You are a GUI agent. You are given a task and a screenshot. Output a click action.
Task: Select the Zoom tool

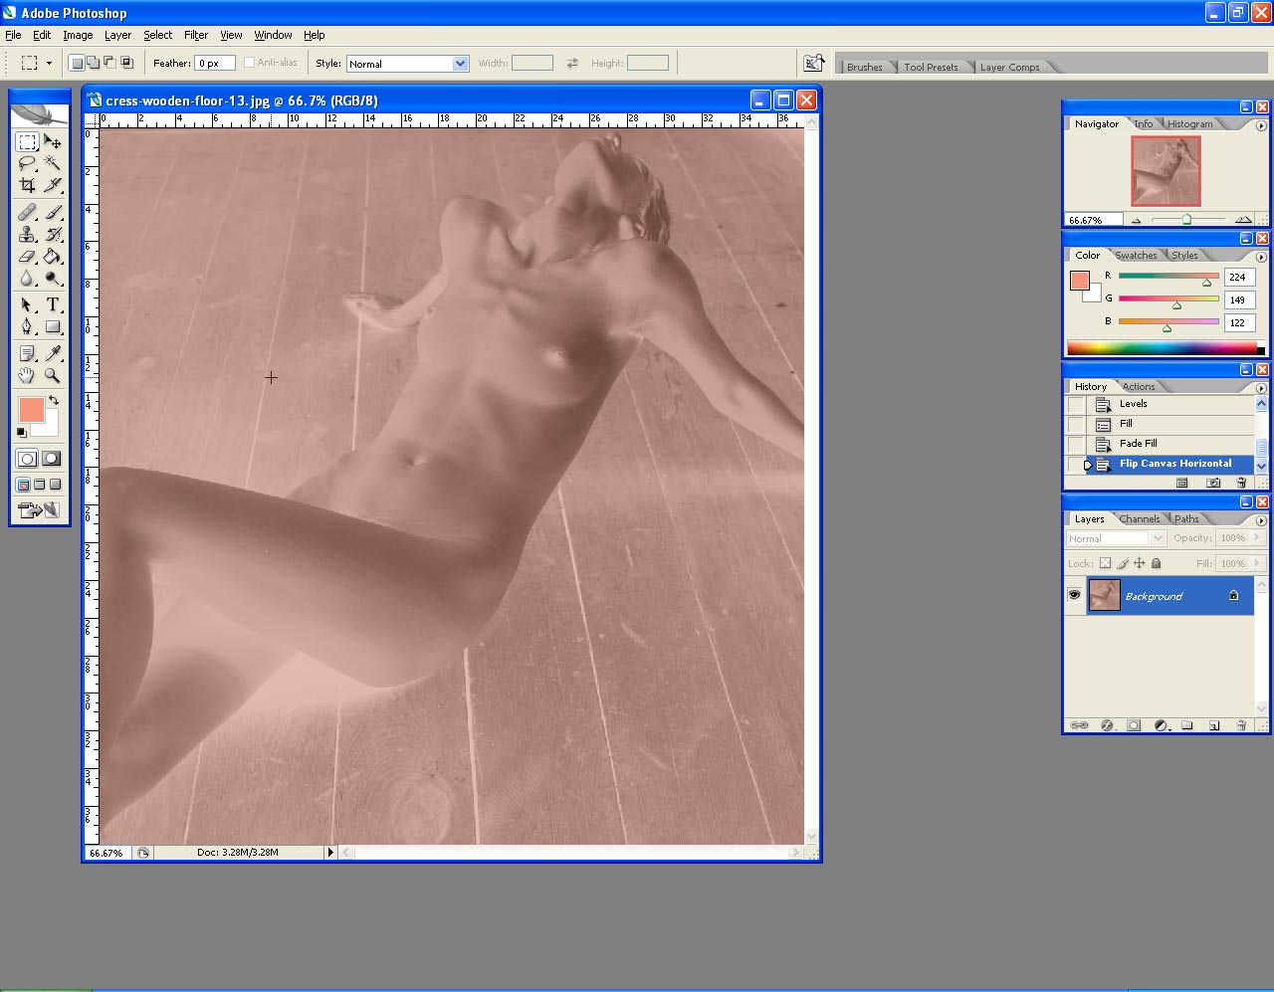click(53, 376)
